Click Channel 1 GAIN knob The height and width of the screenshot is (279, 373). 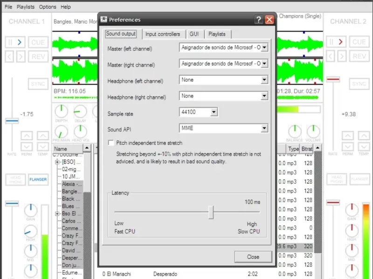pyautogui.click(x=31, y=210)
